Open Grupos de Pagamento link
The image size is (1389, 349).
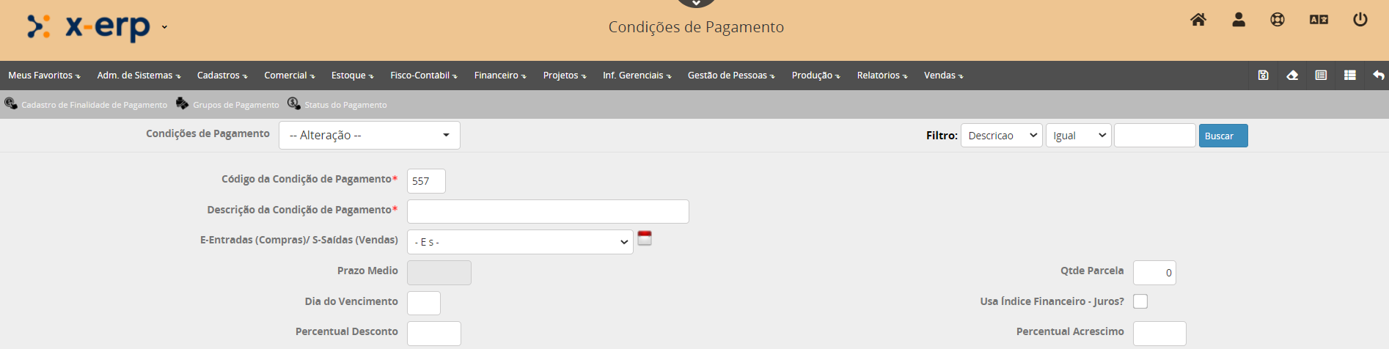235,105
